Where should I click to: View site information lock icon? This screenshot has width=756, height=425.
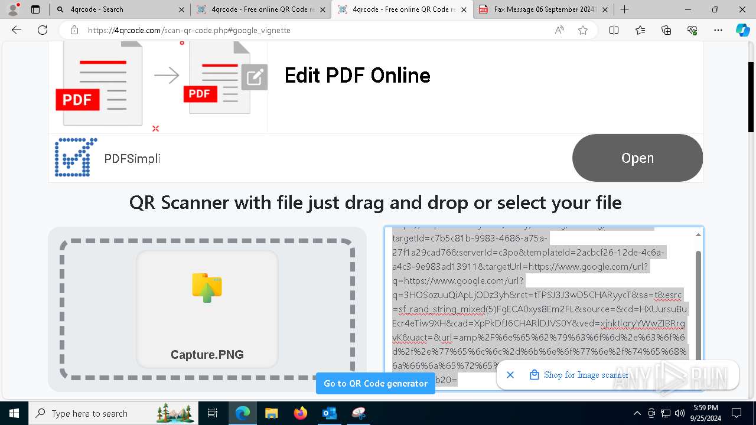74,30
